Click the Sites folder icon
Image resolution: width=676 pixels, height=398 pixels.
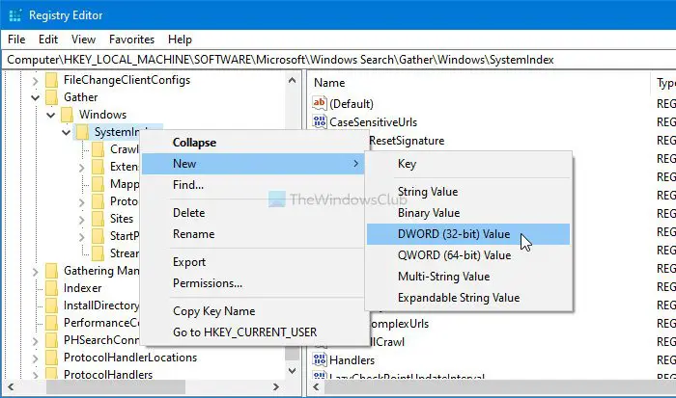pyautogui.click(x=99, y=219)
